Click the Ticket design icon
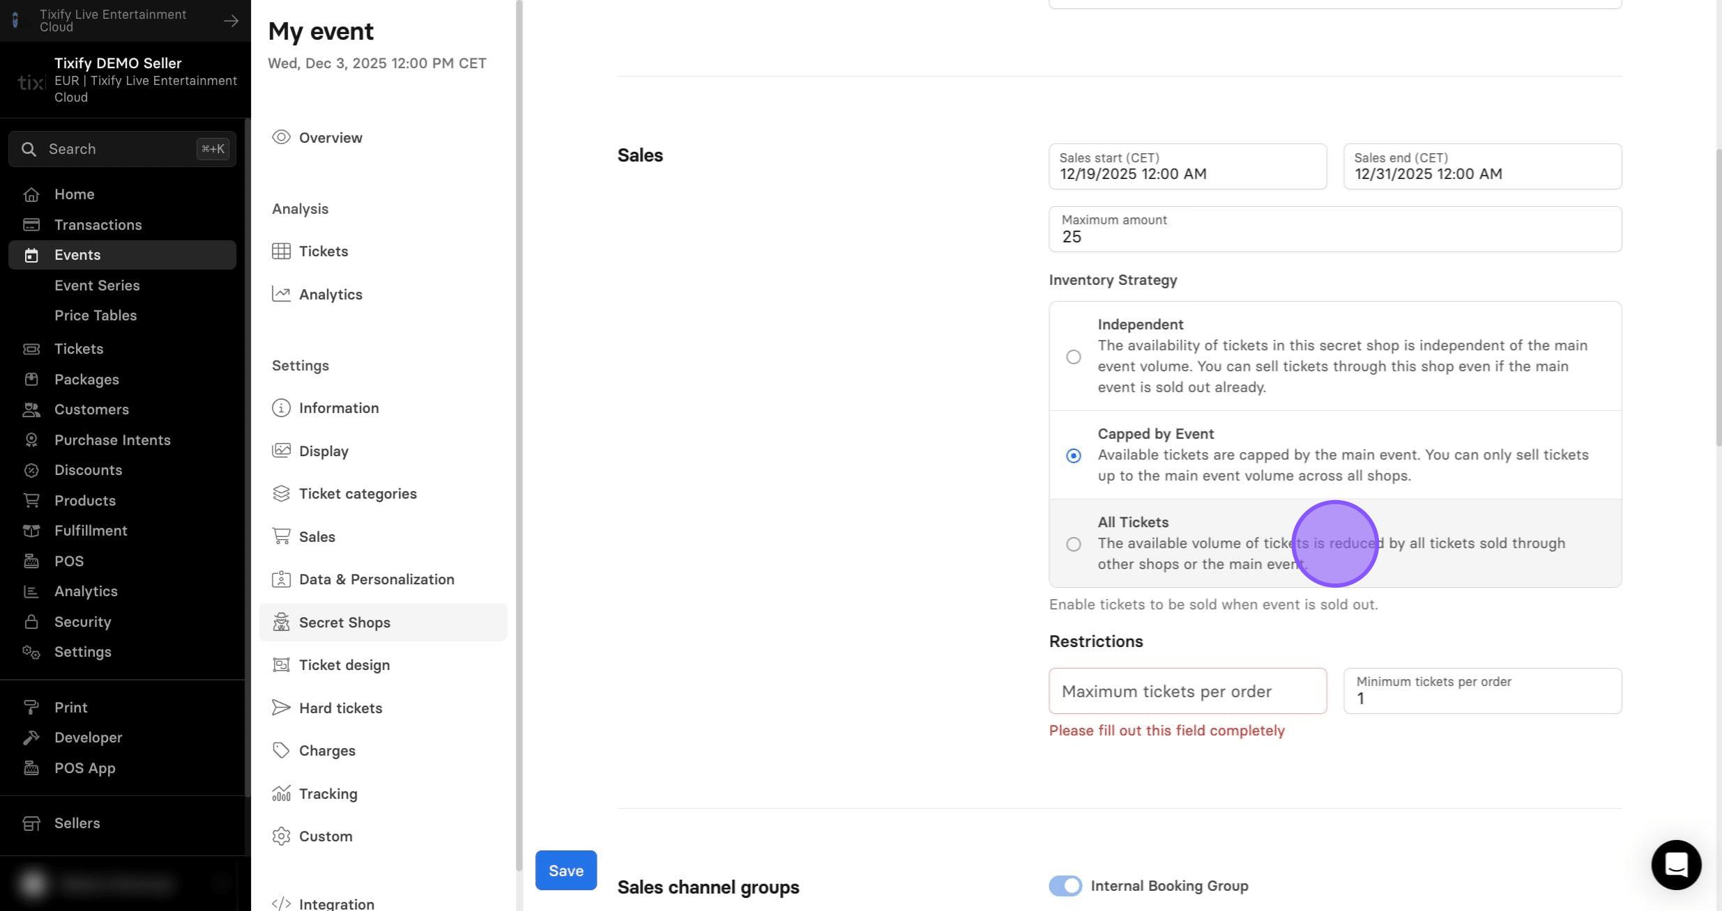The image size is (1722, 911). [x=281, y=665]
